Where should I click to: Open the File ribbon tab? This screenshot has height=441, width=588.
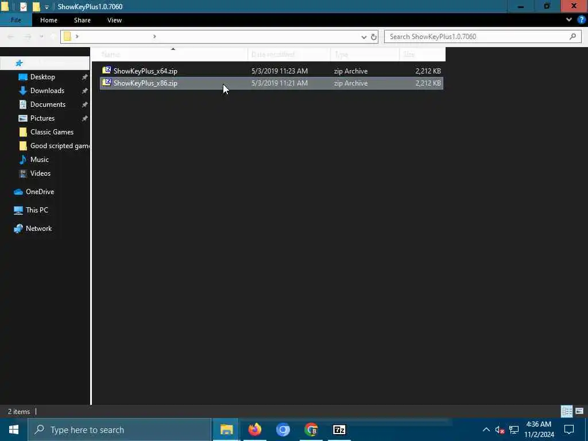(16, 20)
